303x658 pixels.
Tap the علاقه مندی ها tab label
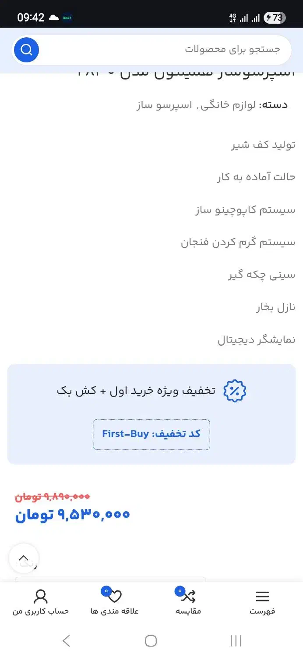114,611
